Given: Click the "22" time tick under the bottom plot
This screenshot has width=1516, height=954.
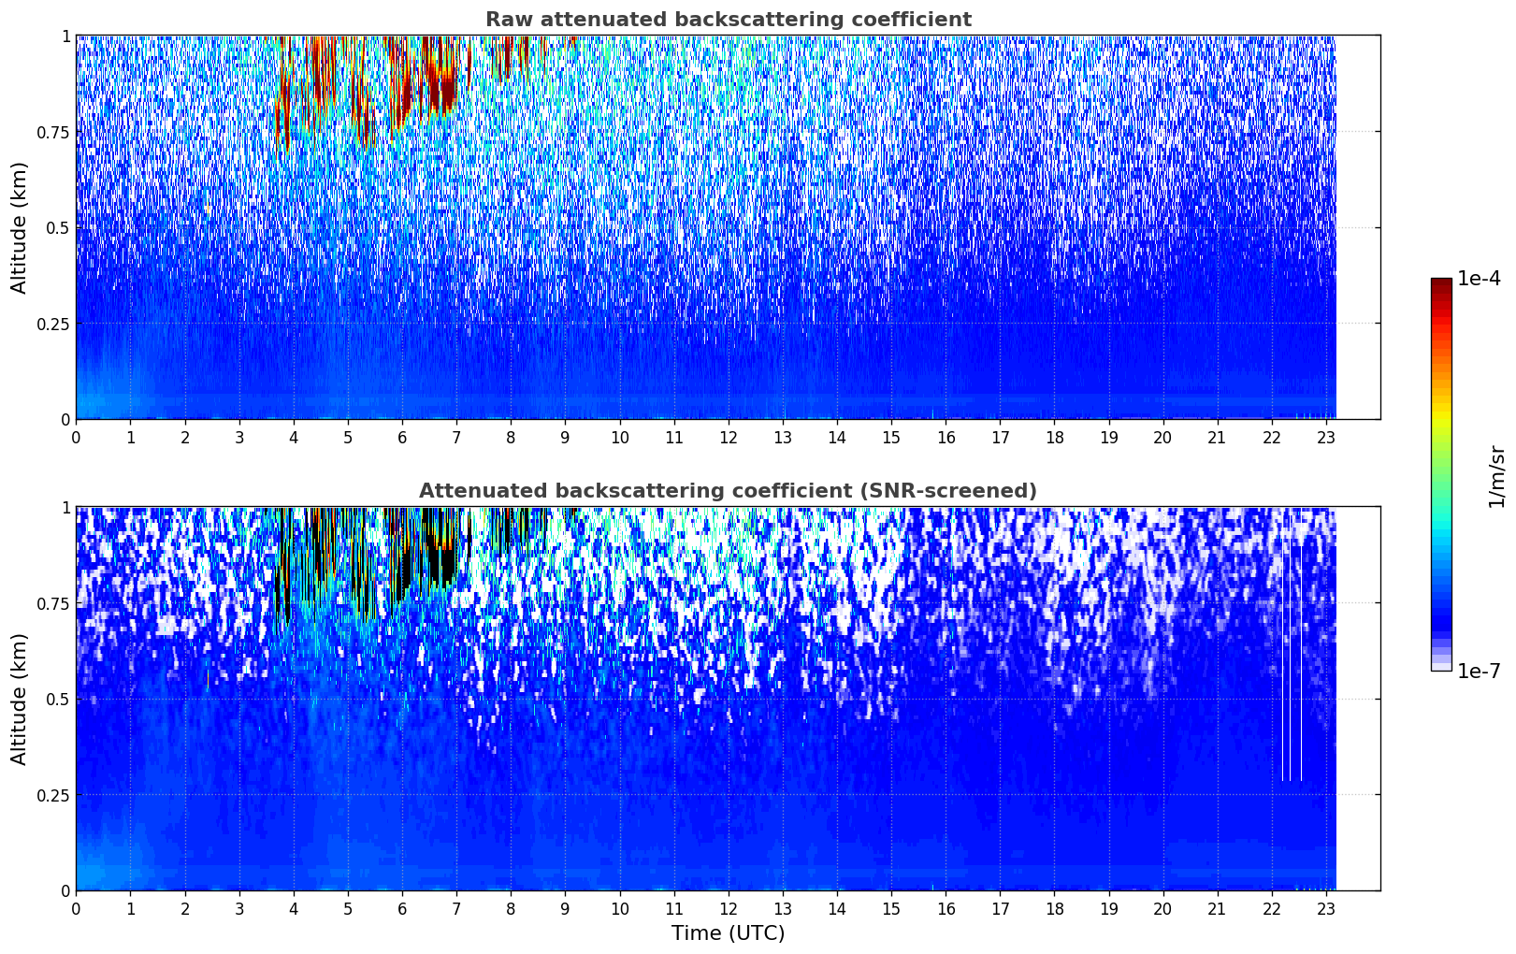Looking at the screenshot, I should 1272,908.
